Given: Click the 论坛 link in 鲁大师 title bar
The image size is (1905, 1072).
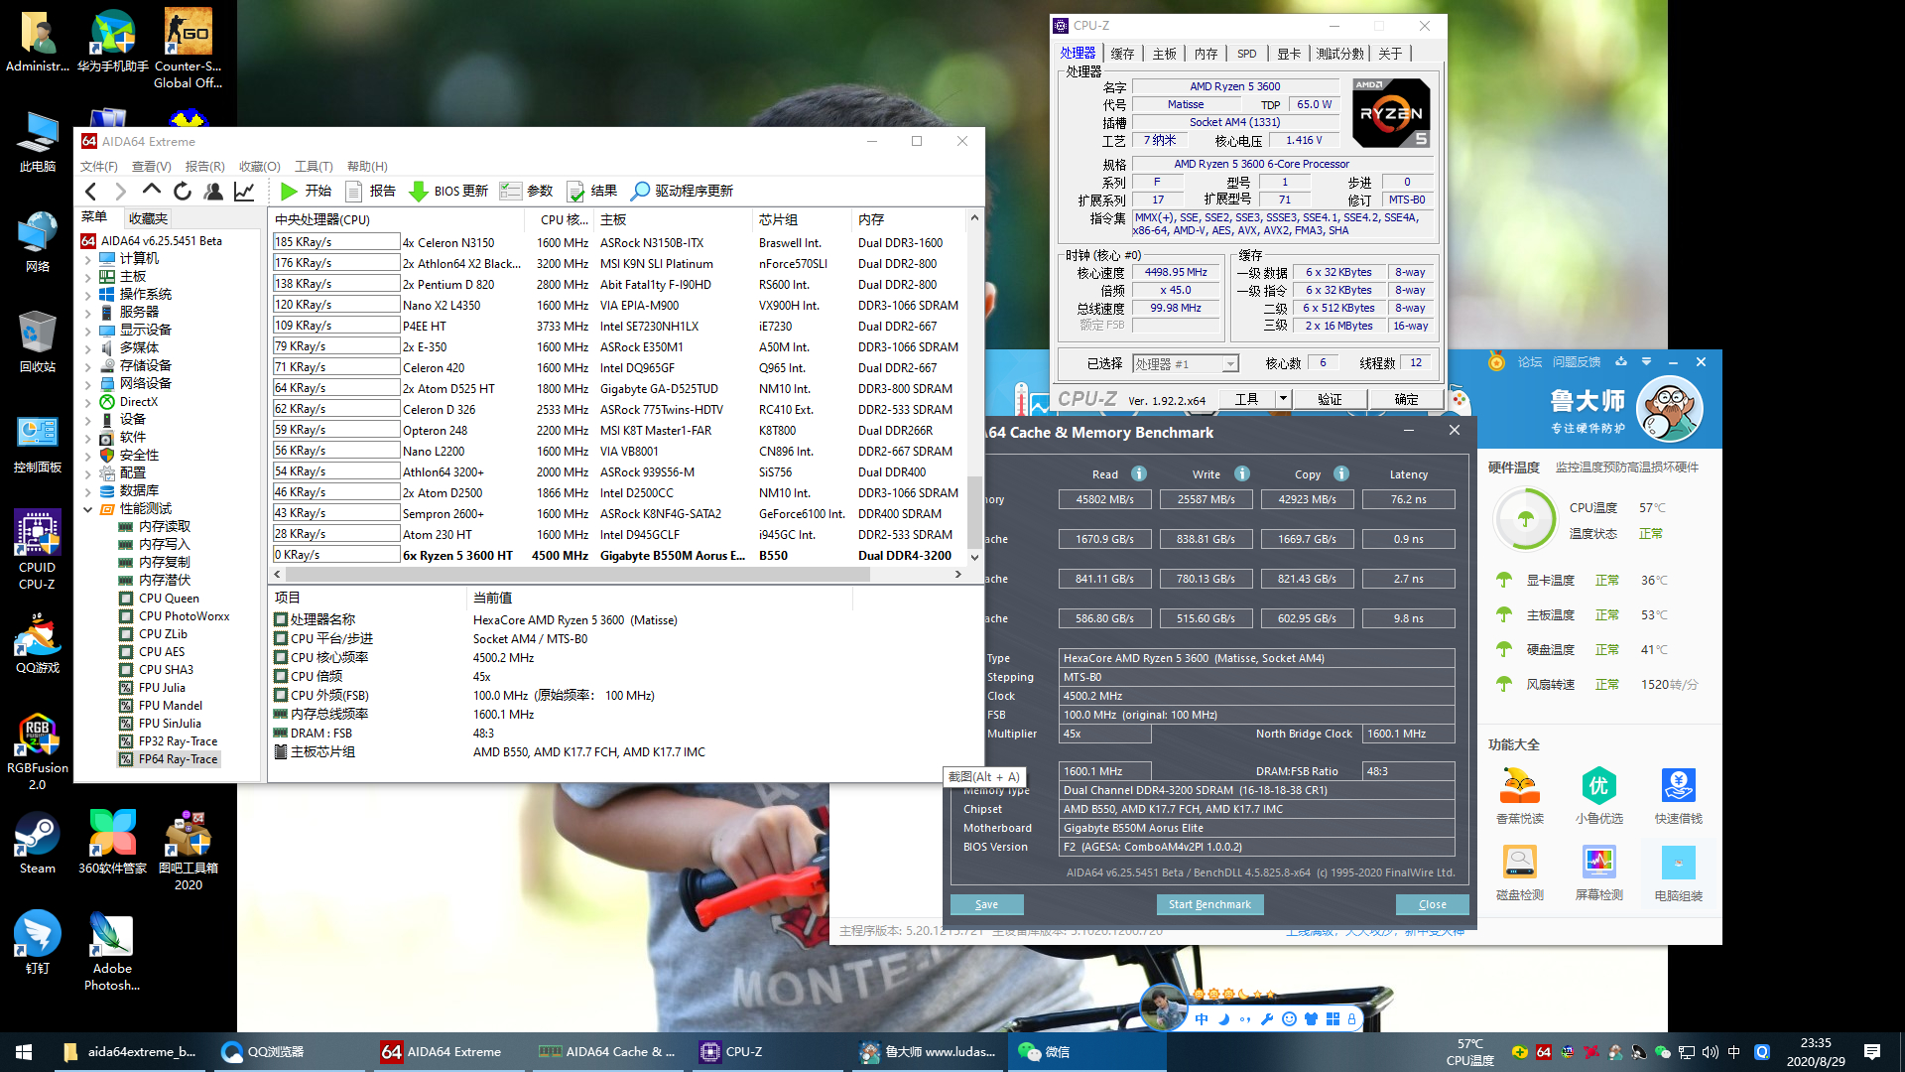Looking at the screenshot, I should click(1529, 362).
